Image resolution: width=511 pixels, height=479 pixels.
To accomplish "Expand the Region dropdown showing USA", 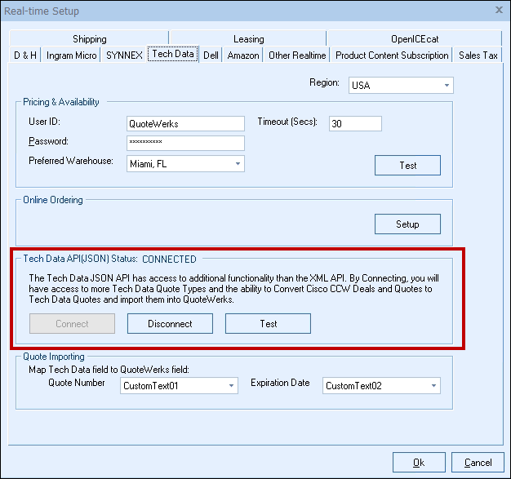I will click(x=401, y=86).
